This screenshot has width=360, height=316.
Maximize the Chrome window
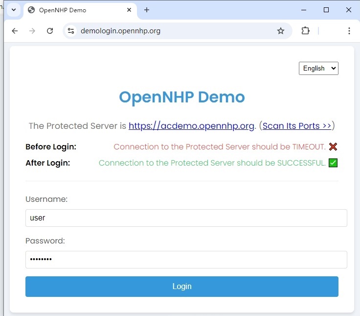[326, 10]
